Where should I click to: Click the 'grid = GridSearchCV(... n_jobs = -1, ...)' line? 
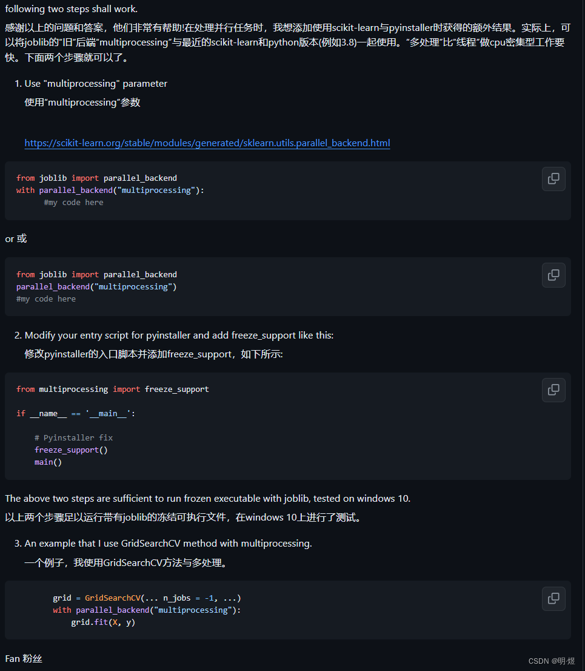click(x=147, y=598)
